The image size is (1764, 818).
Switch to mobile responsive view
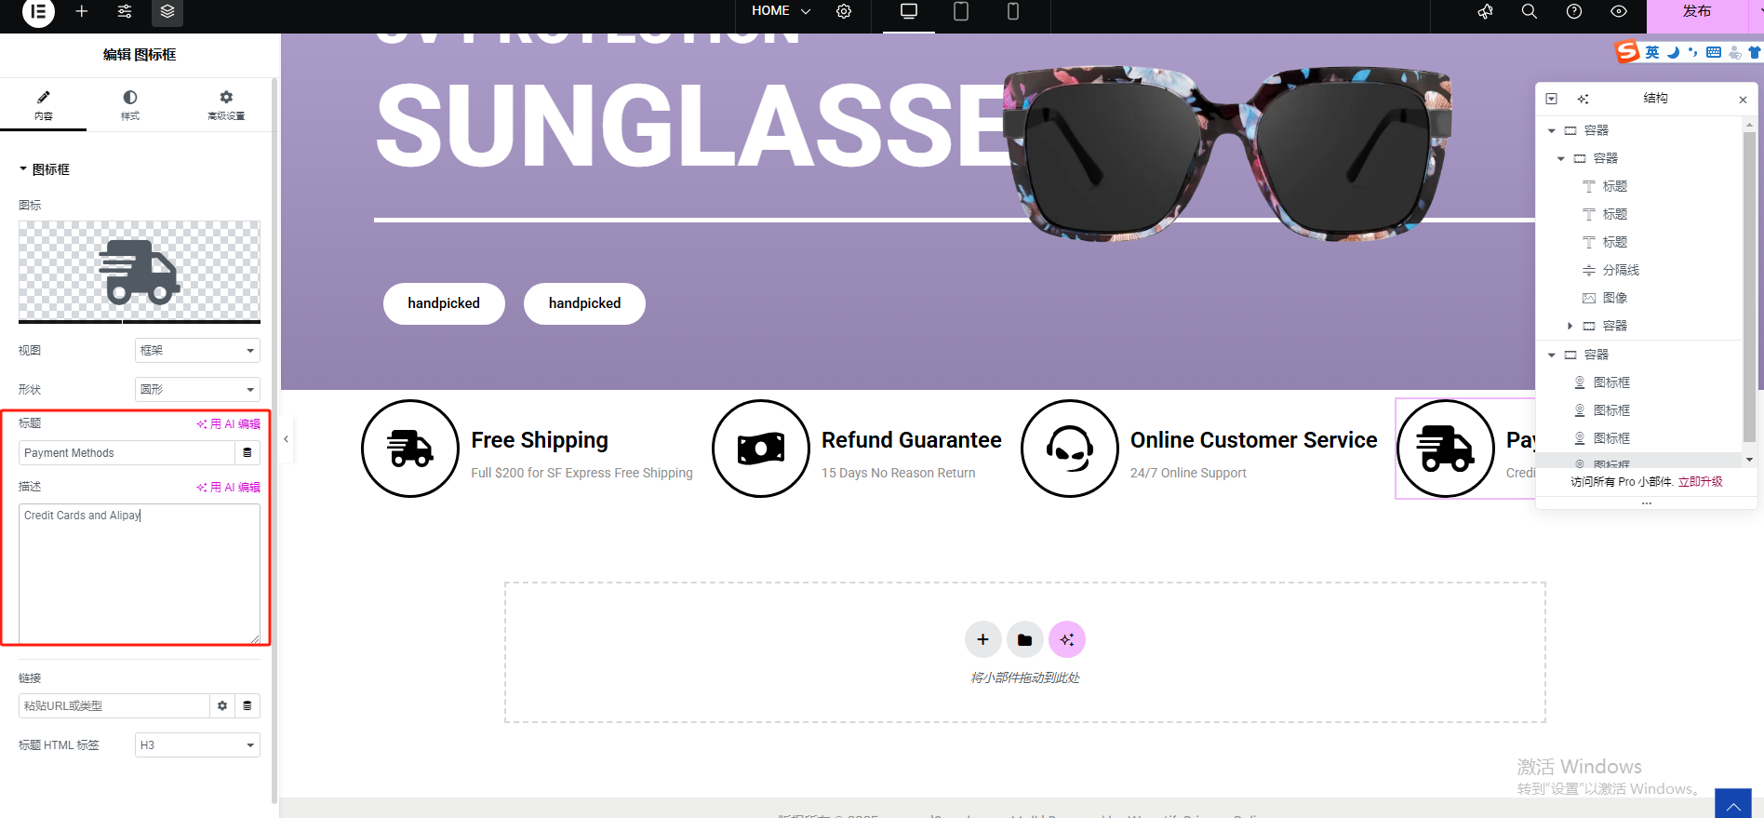tap(1013, 11)
